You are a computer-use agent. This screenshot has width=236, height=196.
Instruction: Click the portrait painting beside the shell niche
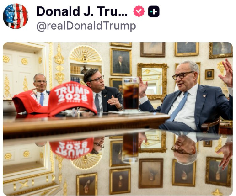point(121,62)
